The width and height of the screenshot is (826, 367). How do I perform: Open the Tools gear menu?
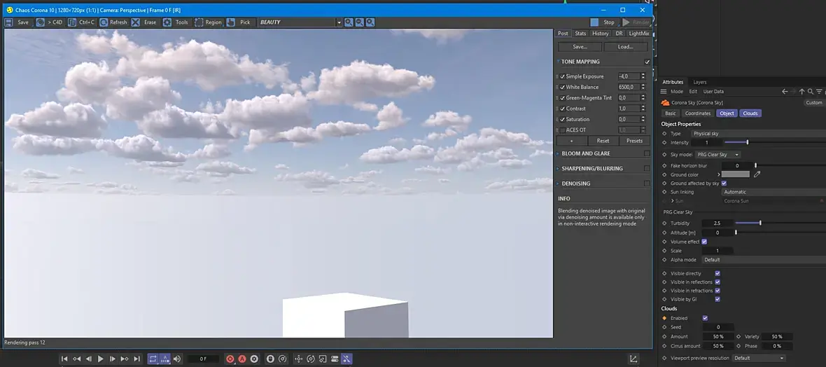point(176,22)
